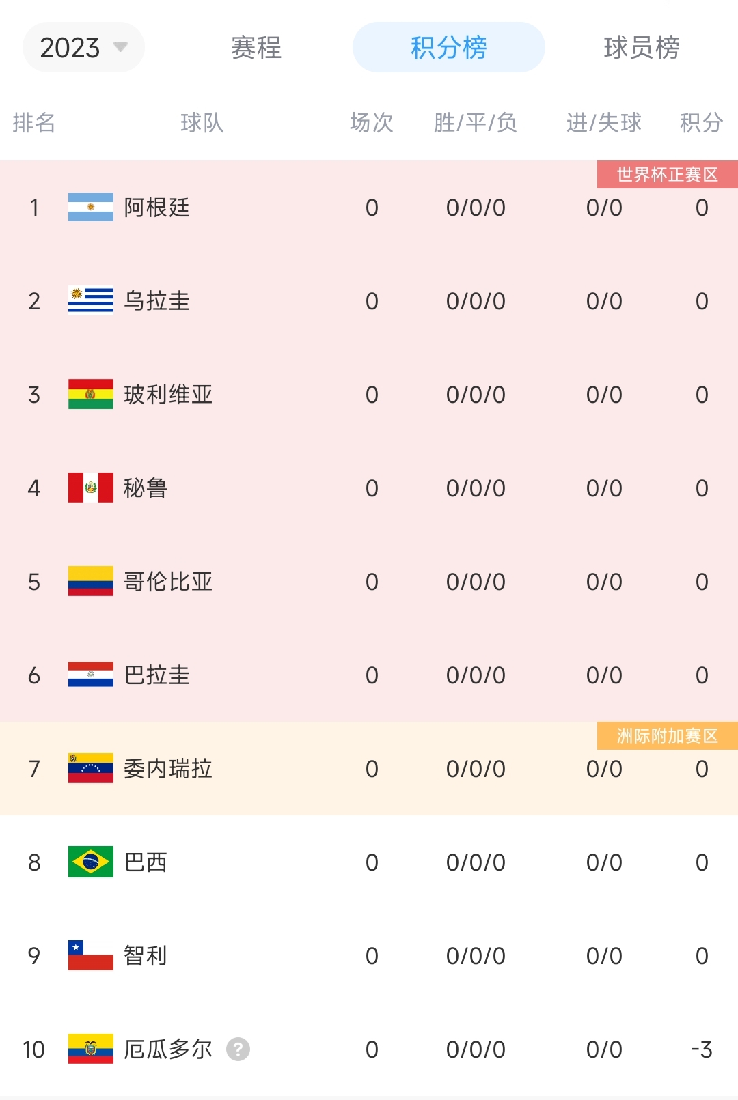Click the 积分 column header
This screenshot has width=738, height=1100.
coord(701,123)
